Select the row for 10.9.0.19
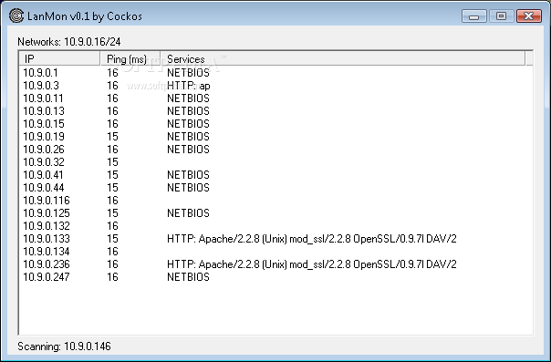This screenshot has width=551, height=362. click(275, 137)
